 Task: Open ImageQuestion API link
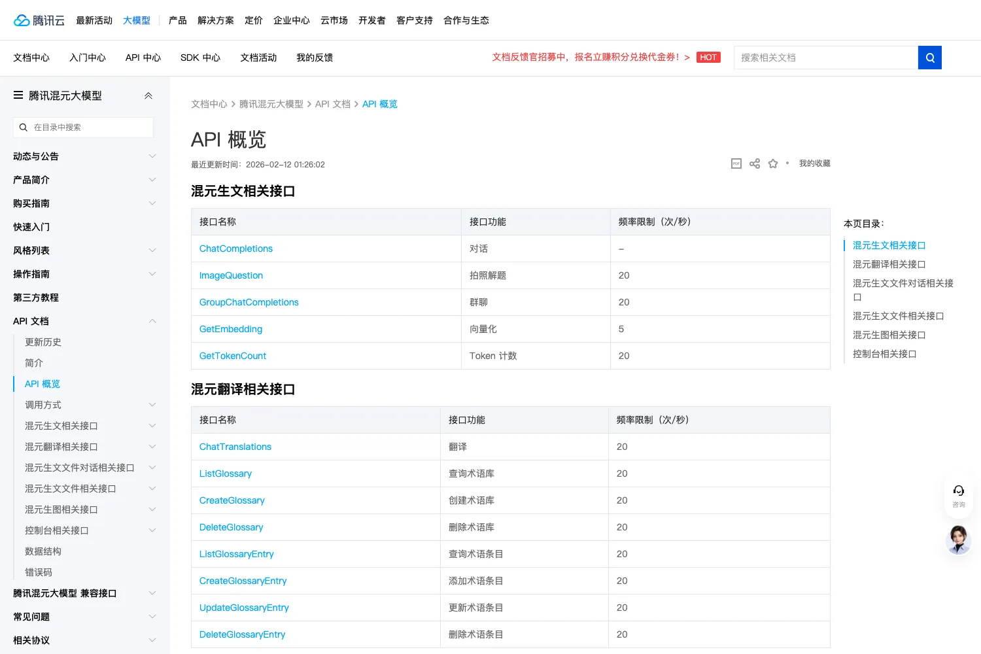[x=231, y=275]
